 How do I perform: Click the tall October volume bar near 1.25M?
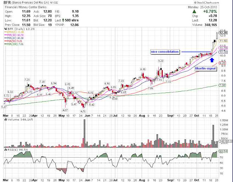click(x=213, y=136)
